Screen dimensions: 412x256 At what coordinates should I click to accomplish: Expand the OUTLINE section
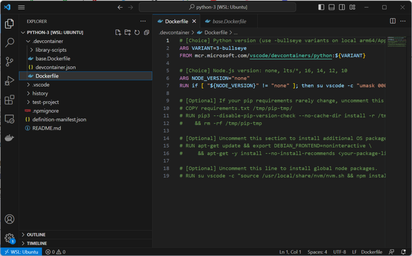click(x=36, y=235)
